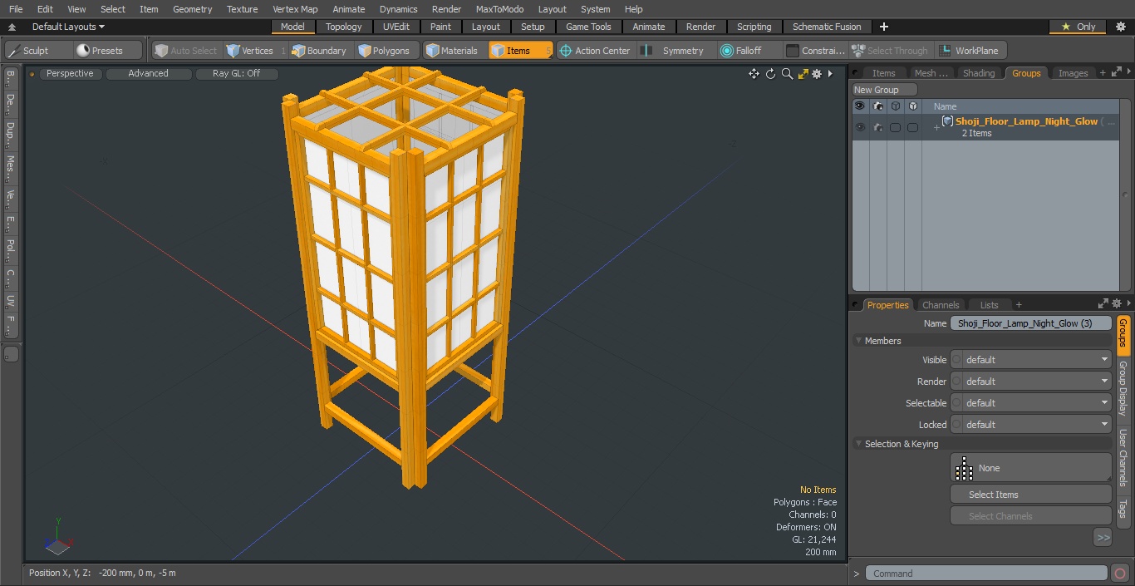Open viewport settings gear icon

(818, 74)
